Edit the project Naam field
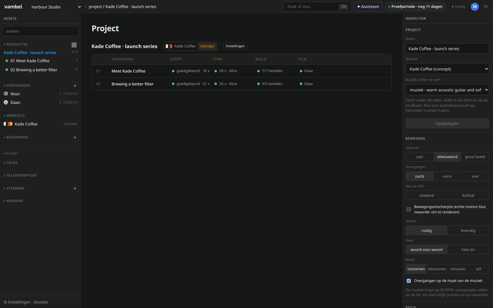This screenshot has height=308, width=493. [x=447, y=49]
